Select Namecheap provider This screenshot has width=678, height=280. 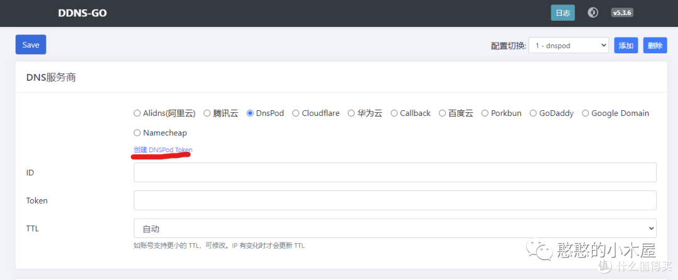[137, 133]
